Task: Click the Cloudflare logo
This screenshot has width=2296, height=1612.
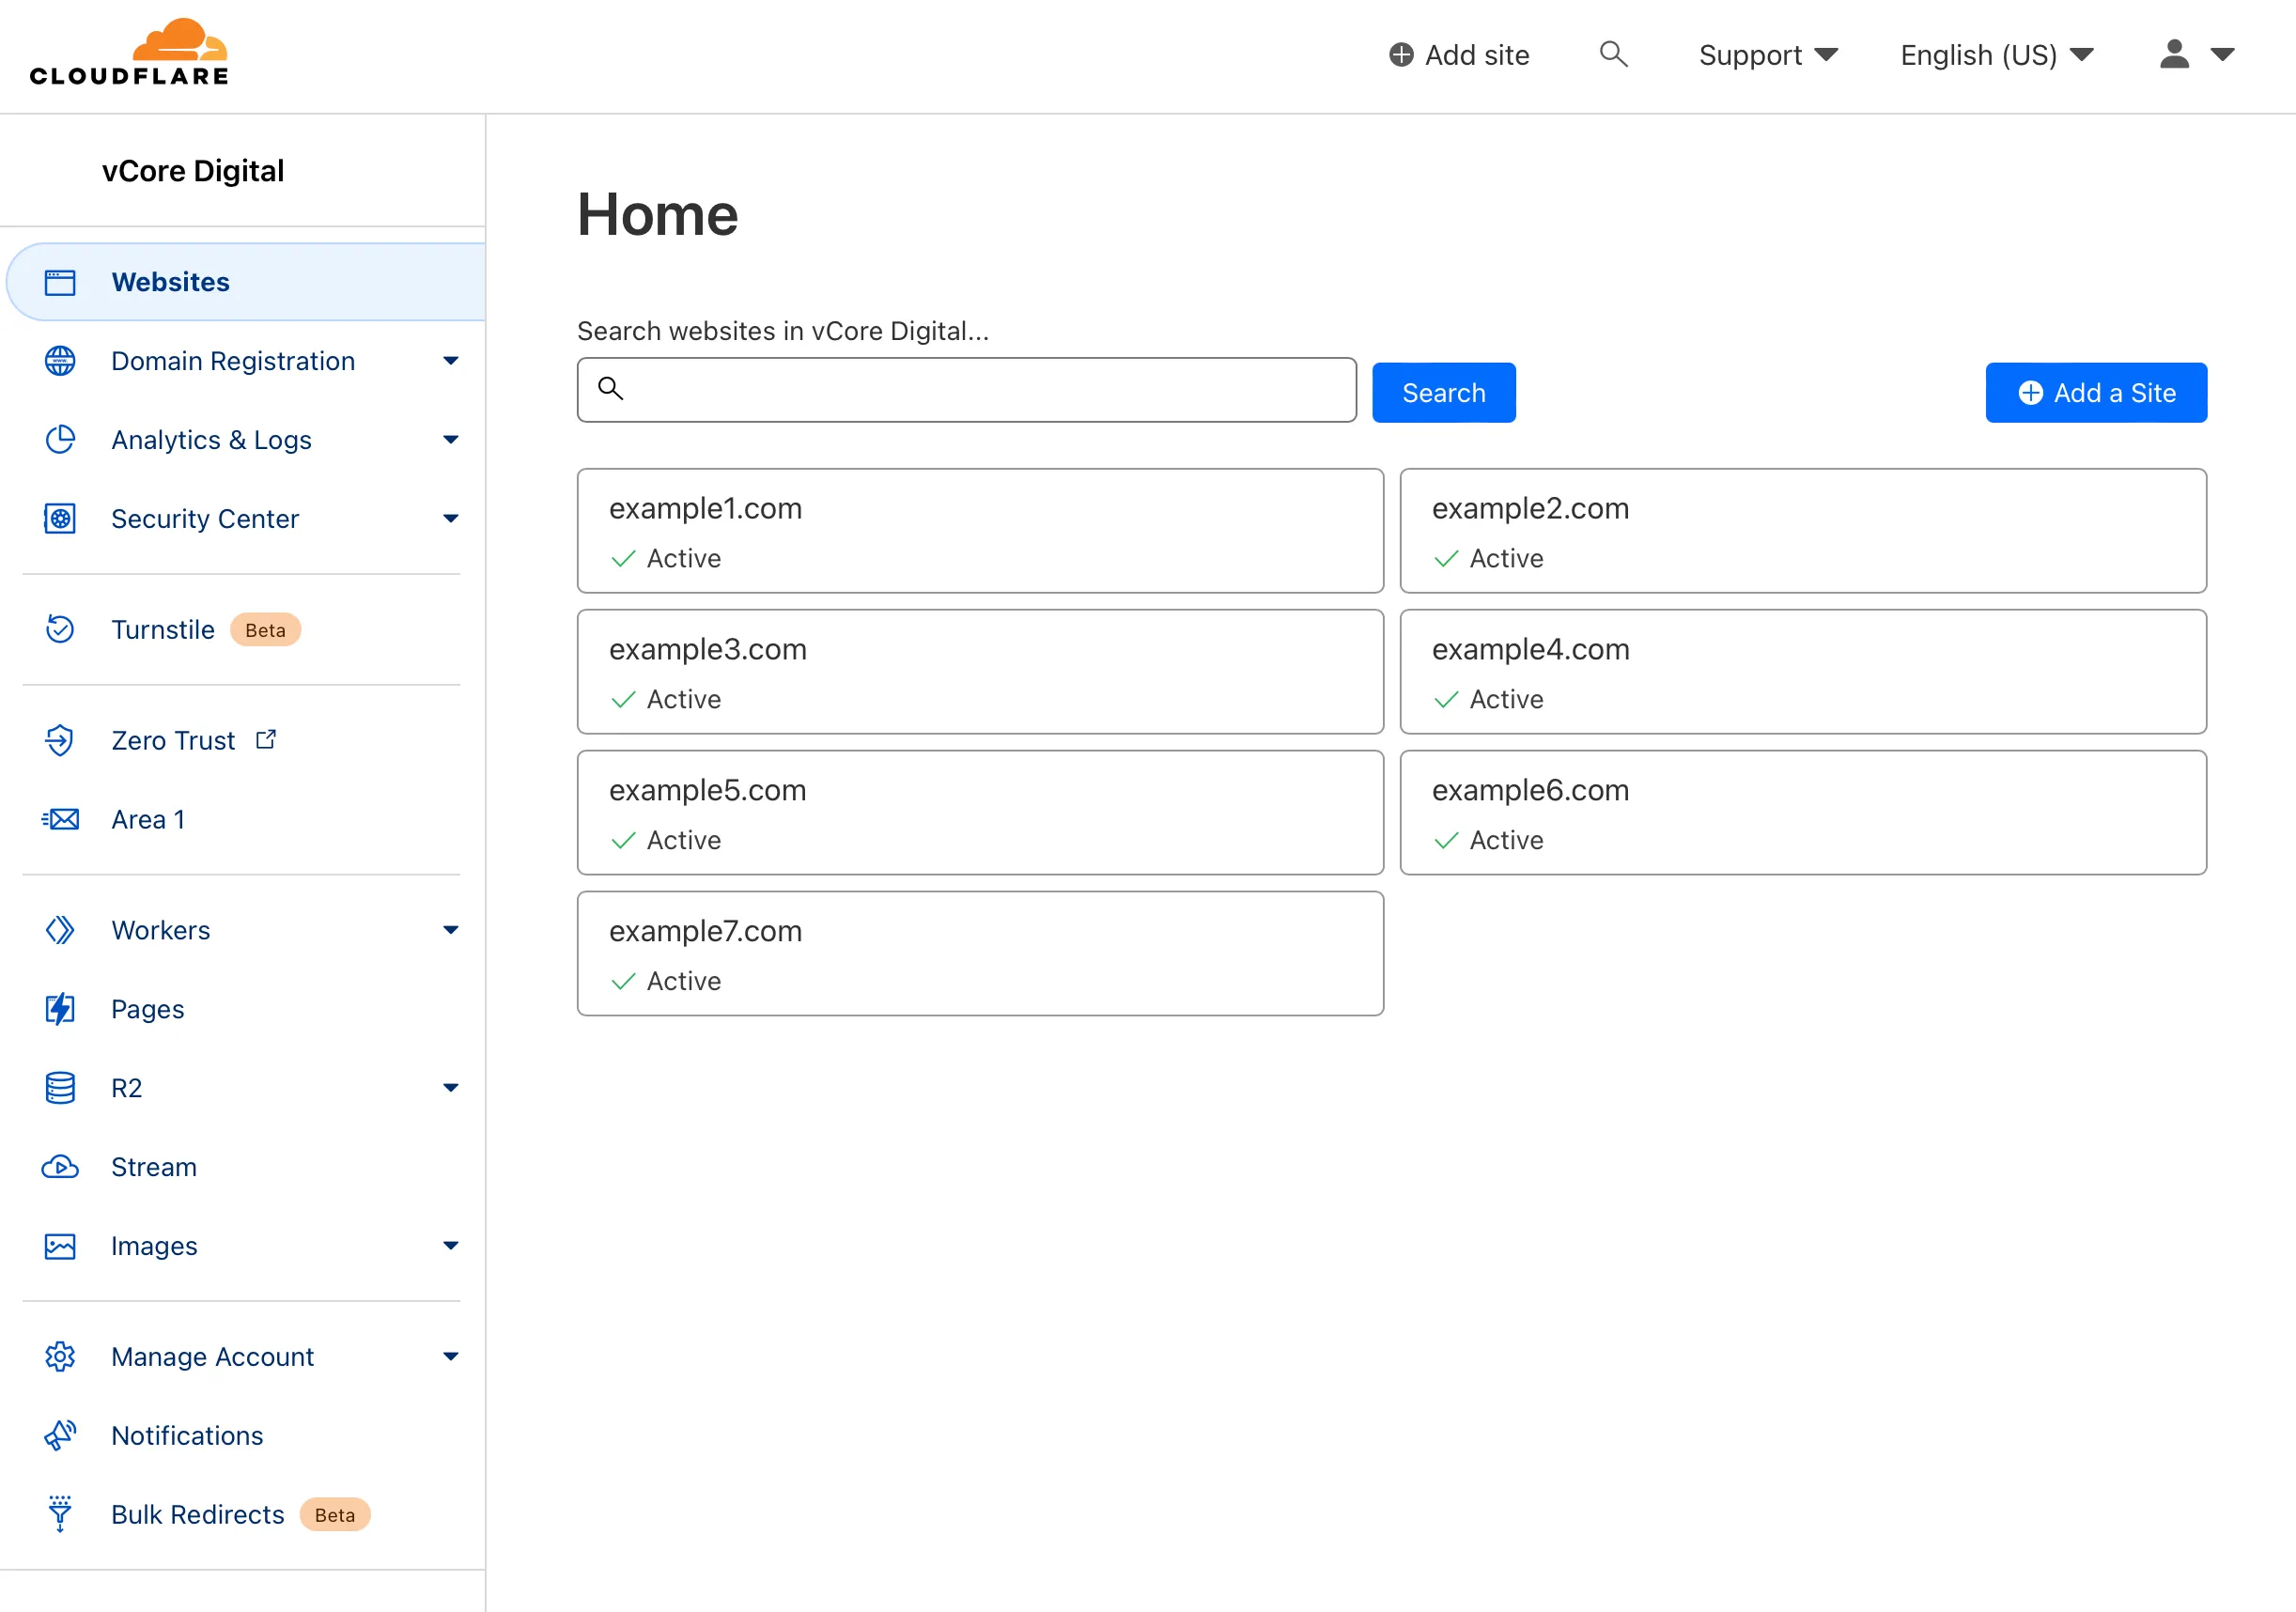Action: point(130,48)
